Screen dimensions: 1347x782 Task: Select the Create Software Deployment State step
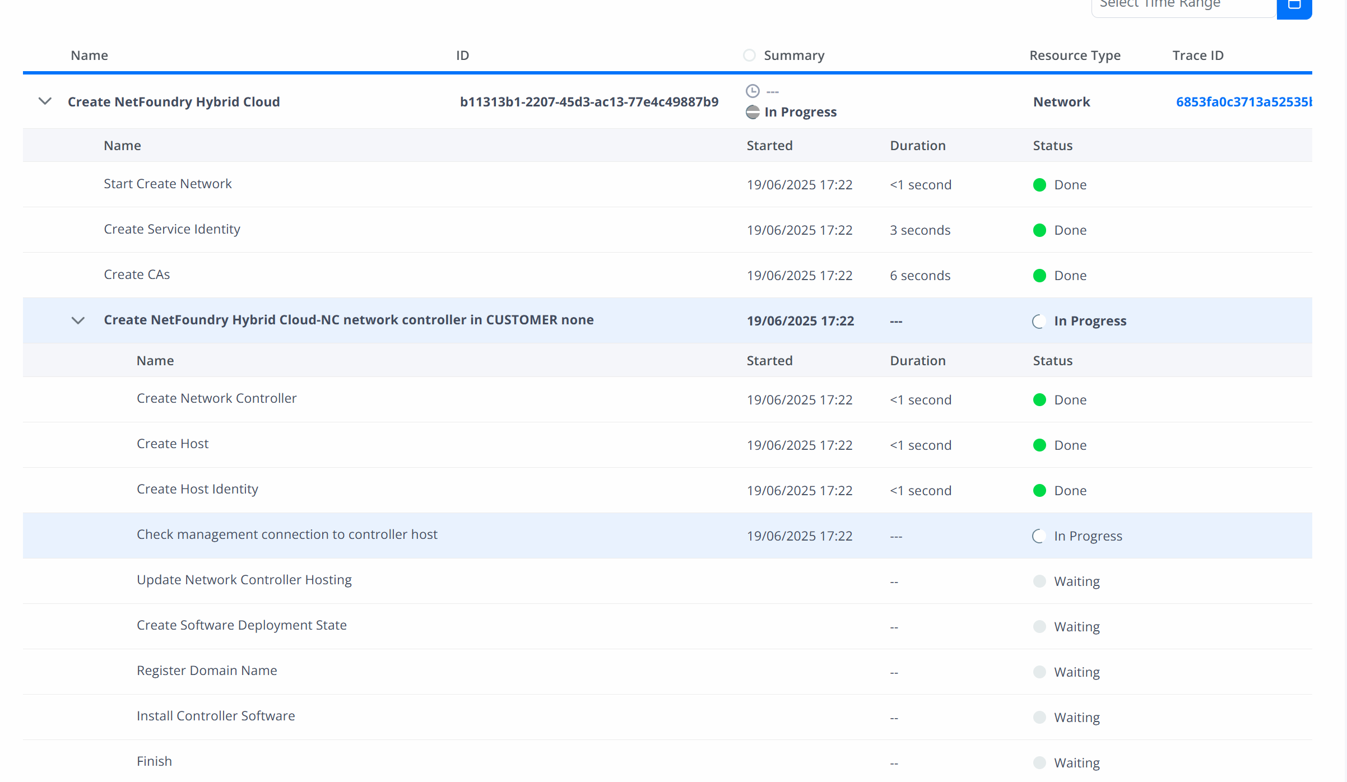point(241,625)
